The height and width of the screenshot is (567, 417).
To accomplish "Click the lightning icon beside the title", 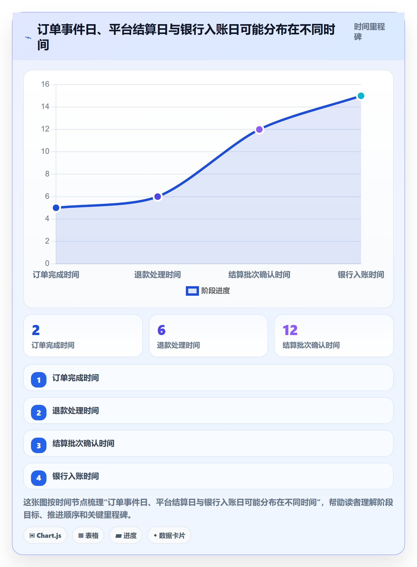I will (28, 38).
